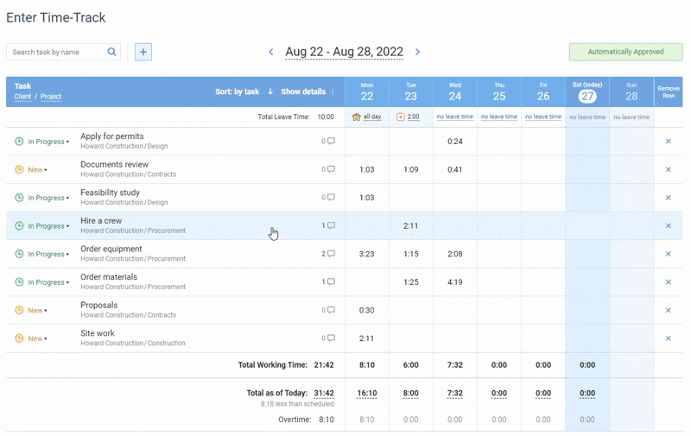691x436 pixels.
Task: Open the comments icon for Documents review
Action: pos(331,169)
